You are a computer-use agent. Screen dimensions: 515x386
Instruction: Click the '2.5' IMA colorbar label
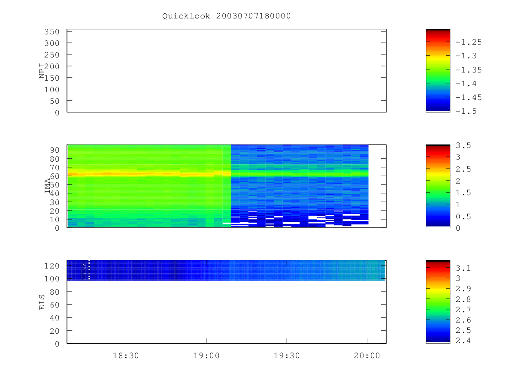(463, 169)
